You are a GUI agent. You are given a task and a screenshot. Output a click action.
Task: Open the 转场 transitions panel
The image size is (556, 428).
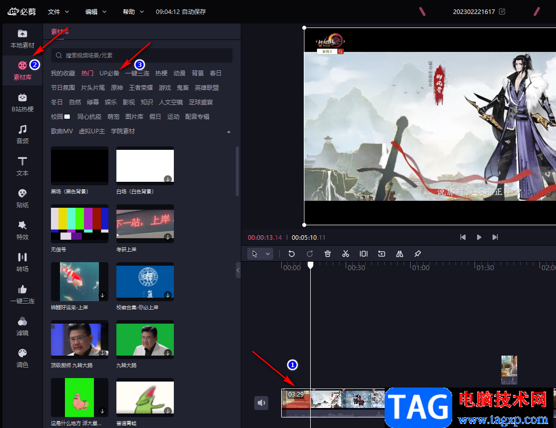(22, 262)
